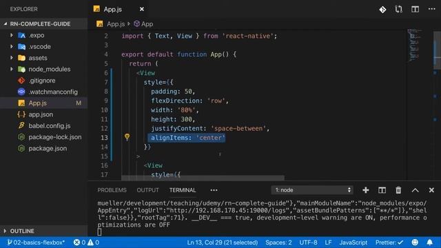
Task: Click the 02-basics-flexbox* git branch
Action: click(x=36, y=242)
